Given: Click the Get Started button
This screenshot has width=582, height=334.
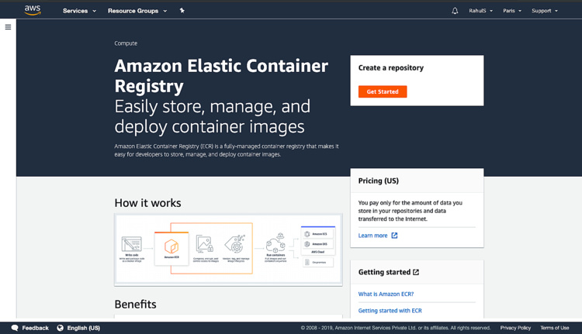Looking at the screenshot, I should tap(383, 91).
